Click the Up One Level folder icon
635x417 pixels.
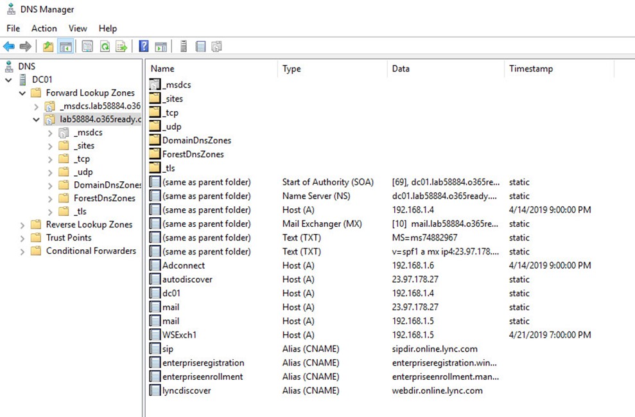point(48,46)
